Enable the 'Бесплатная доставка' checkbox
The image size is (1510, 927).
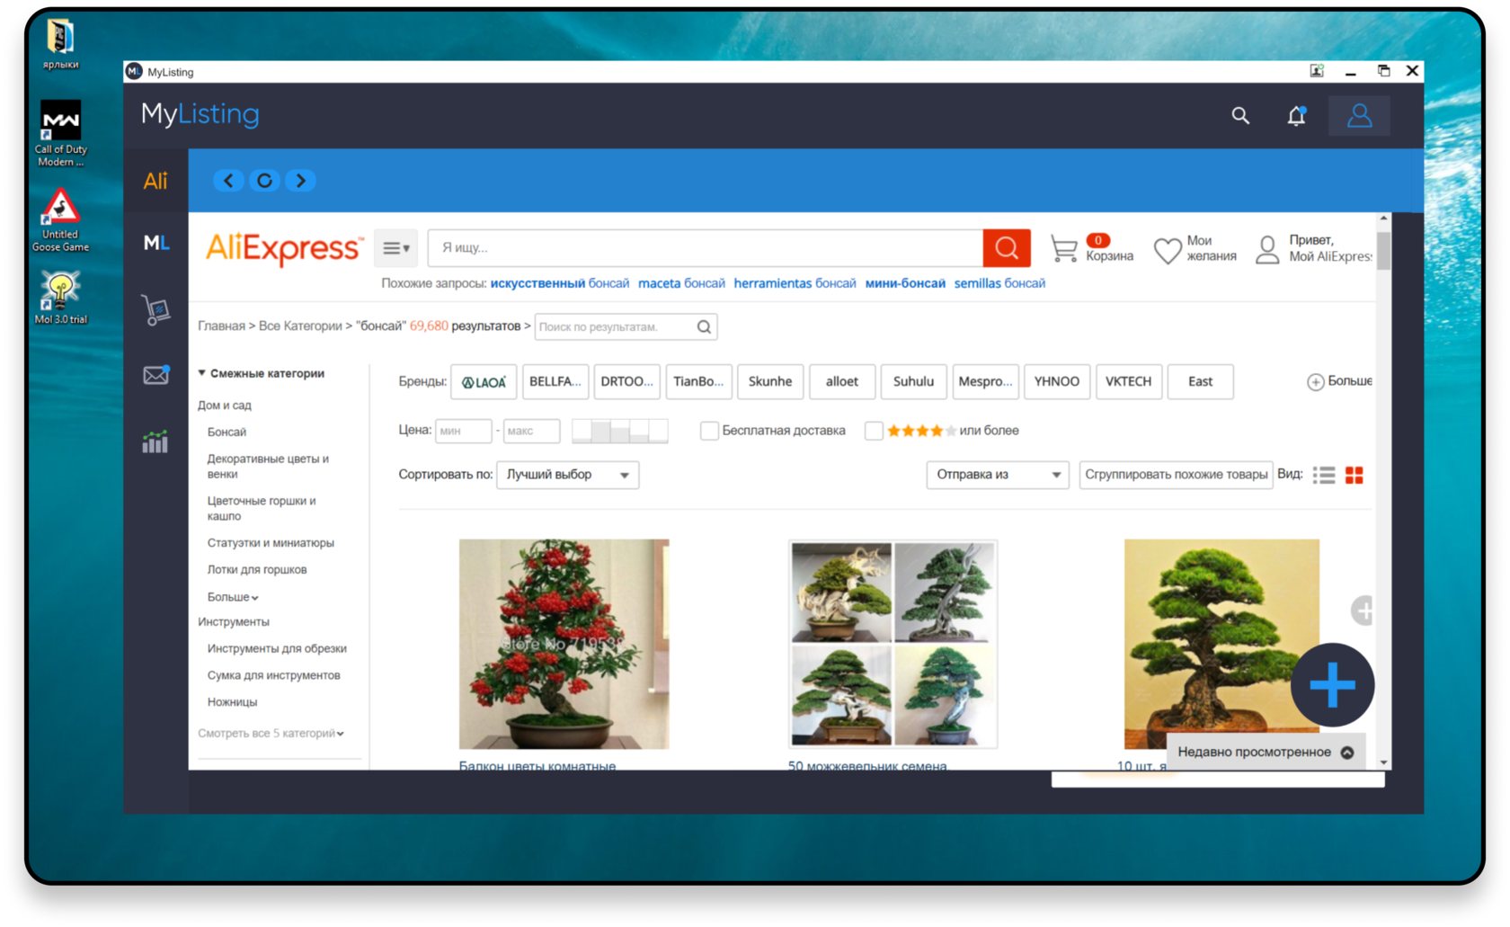(709, 432)
